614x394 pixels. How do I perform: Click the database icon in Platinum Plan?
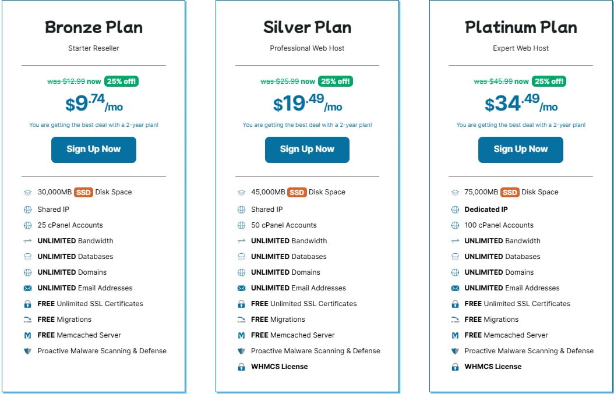click(455, 257)
